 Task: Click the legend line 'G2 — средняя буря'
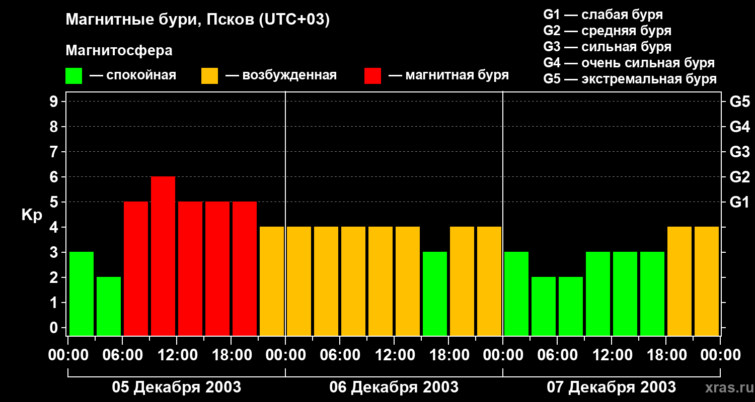(x=608, y=31)
